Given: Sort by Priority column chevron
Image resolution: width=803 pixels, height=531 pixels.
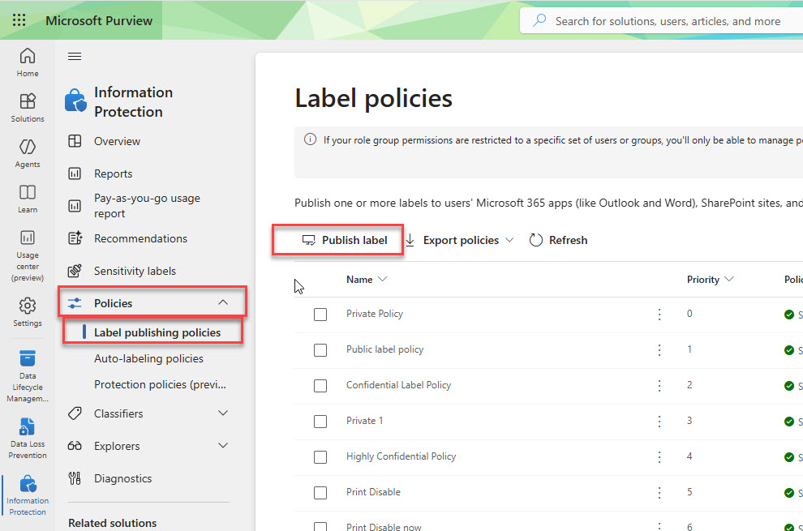Looking at the screenshot, I should (x=729, y=279).
